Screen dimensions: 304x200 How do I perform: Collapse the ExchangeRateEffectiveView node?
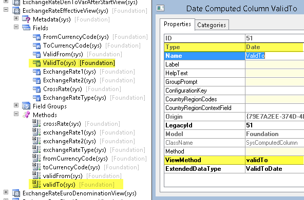click(6, 9)
